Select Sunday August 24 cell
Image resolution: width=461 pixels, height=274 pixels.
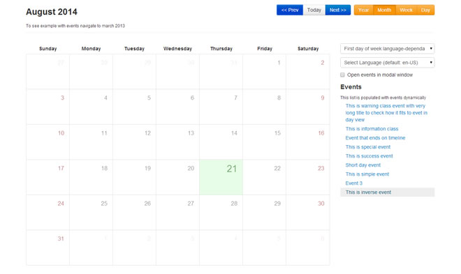pyautogui.click(x=48, y=213)
